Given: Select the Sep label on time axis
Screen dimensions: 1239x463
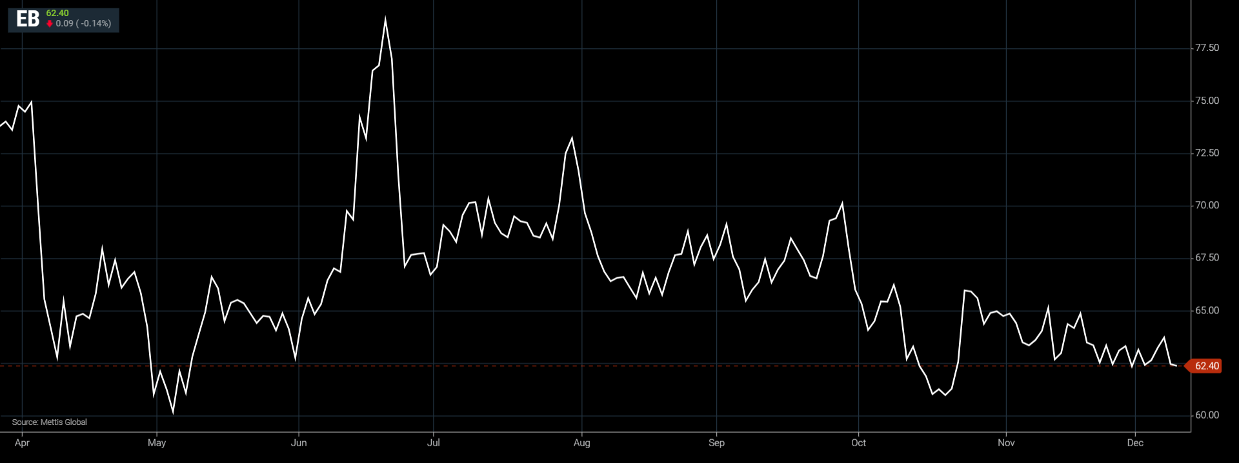Looking at the screenshot, I should 716,442.
